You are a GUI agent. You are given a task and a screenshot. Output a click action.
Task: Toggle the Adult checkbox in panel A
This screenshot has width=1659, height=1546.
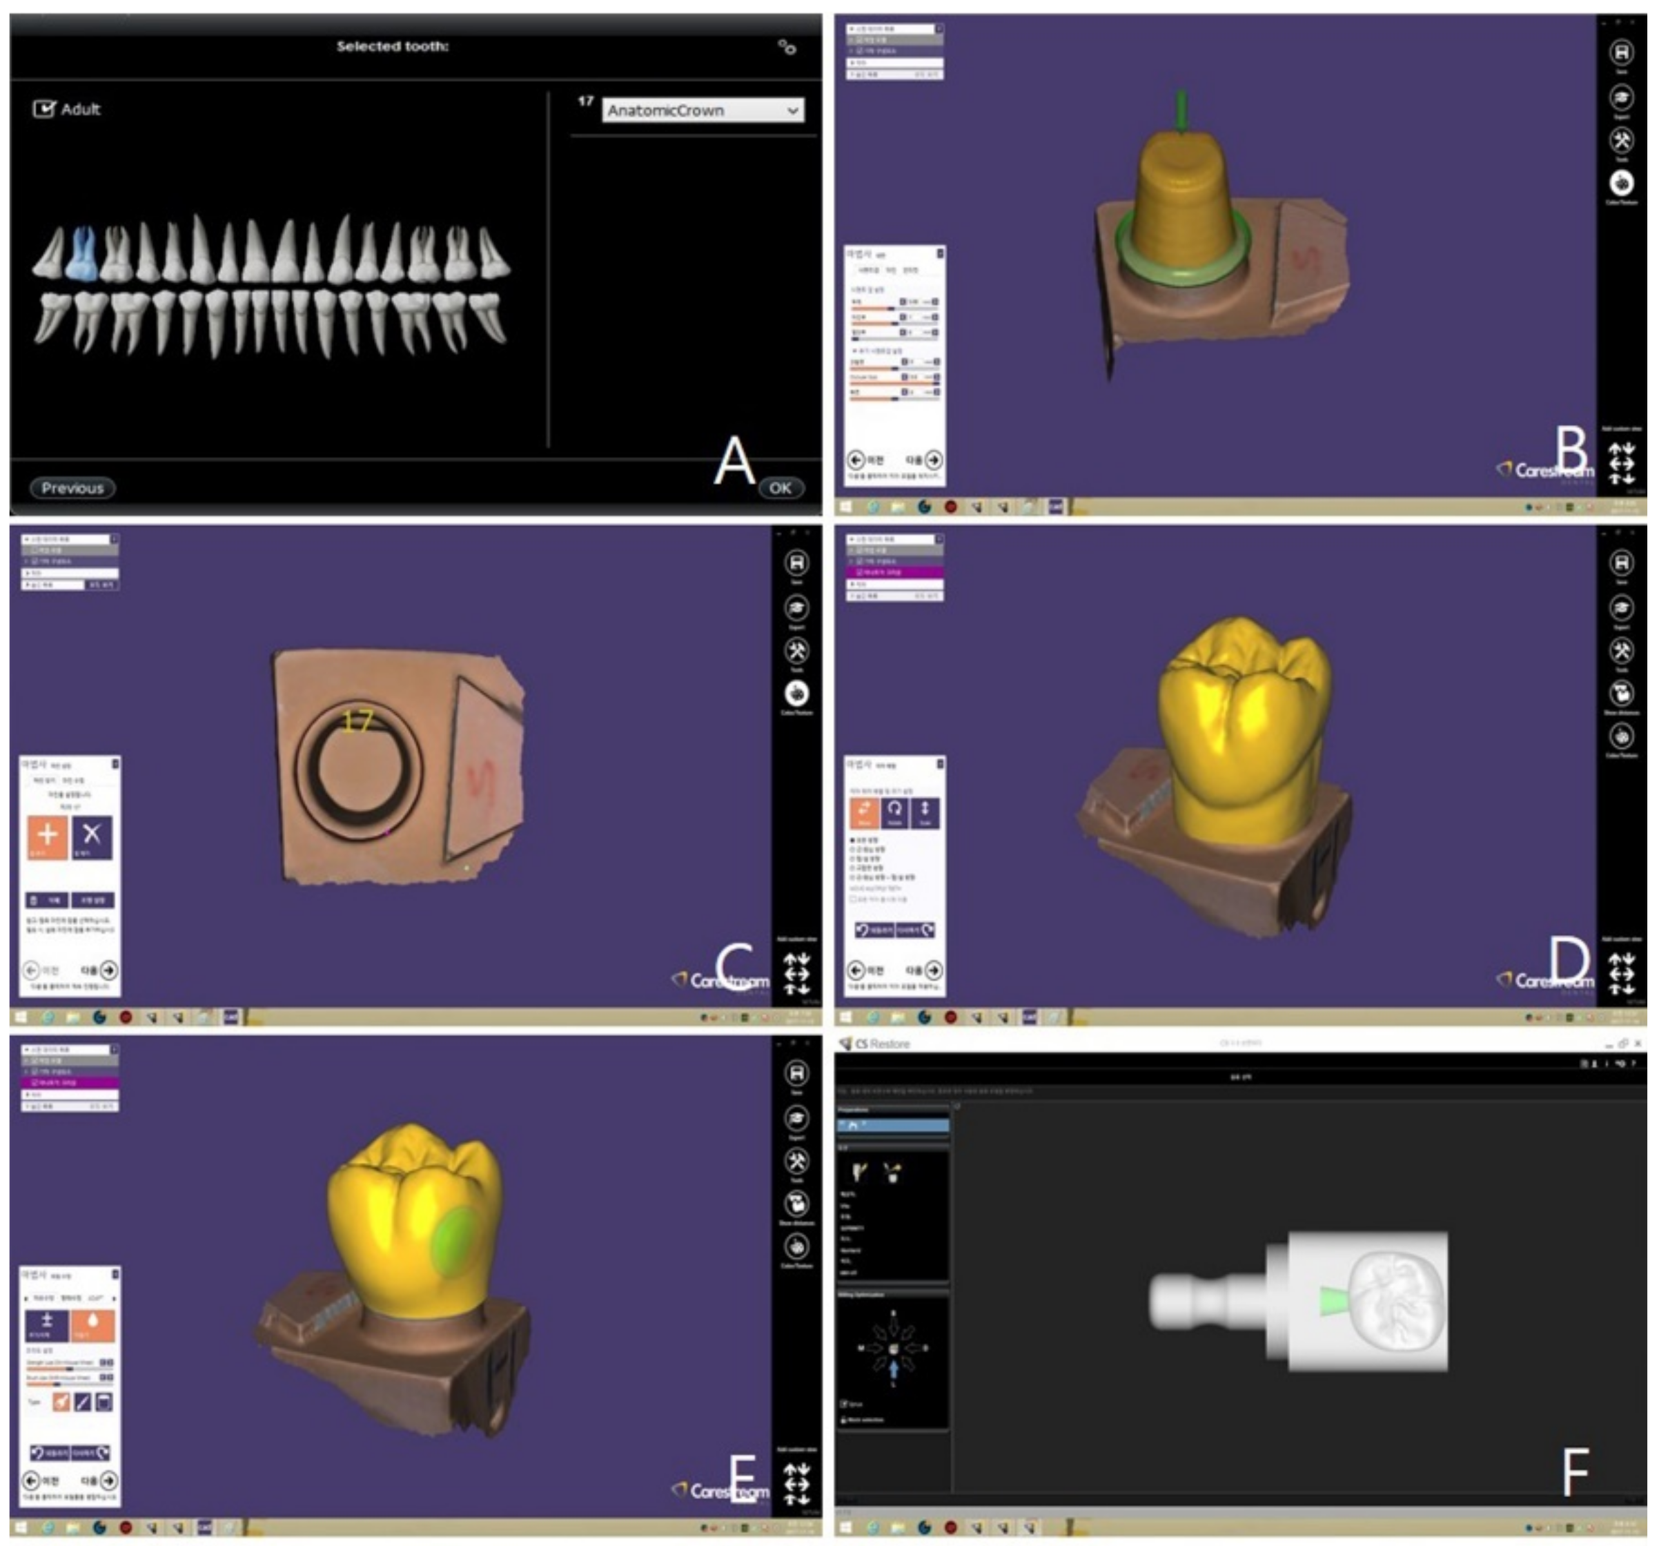(x=43, y=109)
